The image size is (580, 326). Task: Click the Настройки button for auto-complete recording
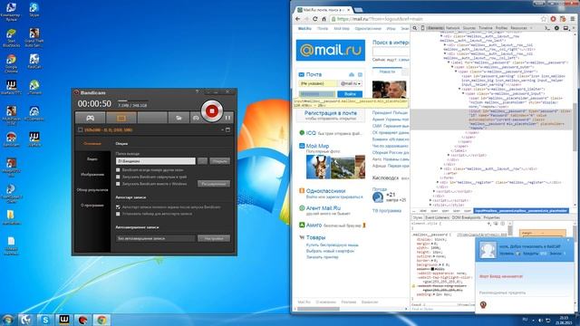(214, 238)
